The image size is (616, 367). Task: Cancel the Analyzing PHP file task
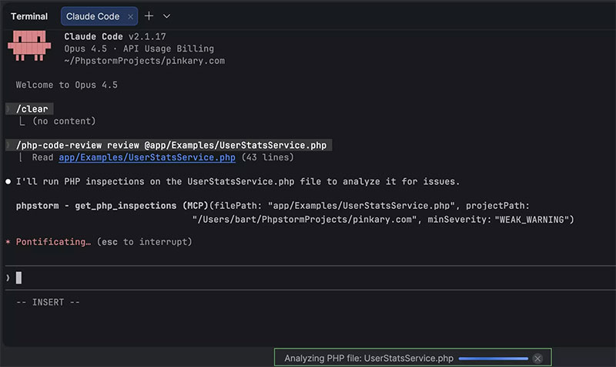pos(537,359)
